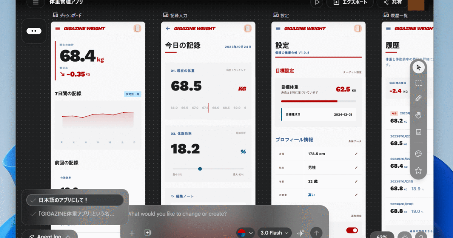The height and width of the screenshot is (238, 453).
Task: Switch to the hand pan tool
Action: pos(418,115)
